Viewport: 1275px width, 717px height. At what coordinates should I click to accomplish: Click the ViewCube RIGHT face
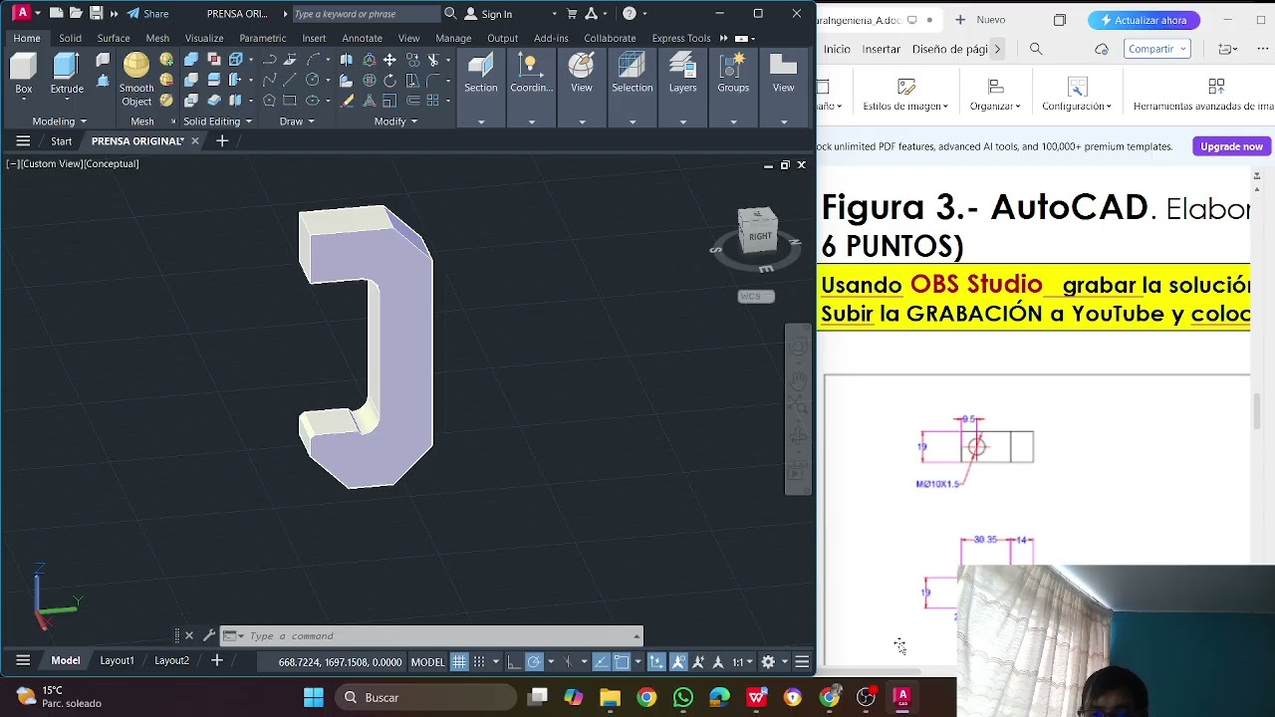(759, 236)
